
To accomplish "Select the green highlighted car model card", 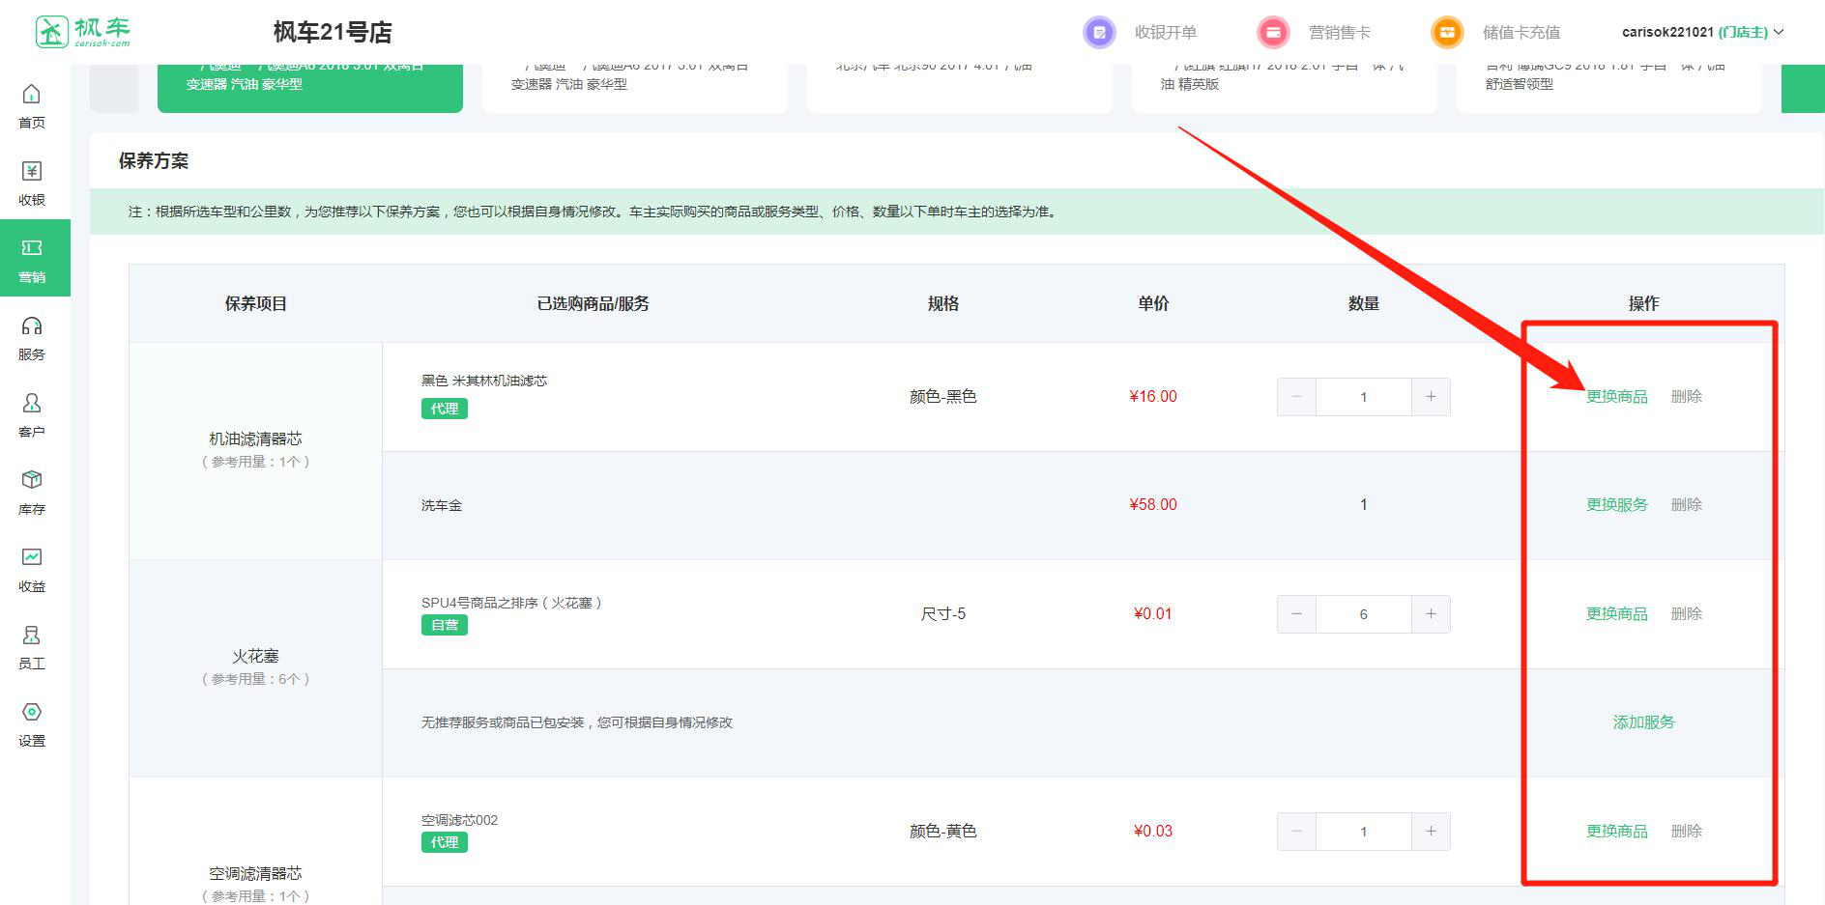I will pos(310,88).
